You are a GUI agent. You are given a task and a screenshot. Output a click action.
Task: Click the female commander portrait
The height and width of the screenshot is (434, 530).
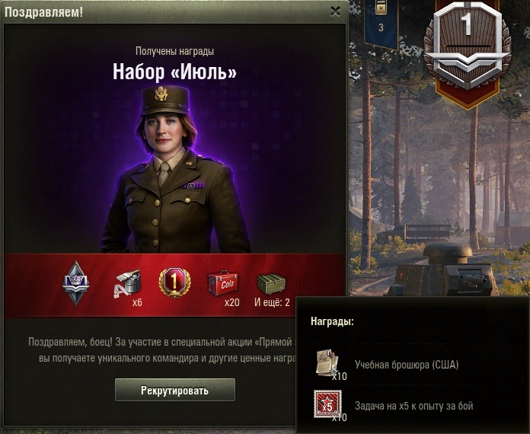pyautogui.click(x=176, y=169)
